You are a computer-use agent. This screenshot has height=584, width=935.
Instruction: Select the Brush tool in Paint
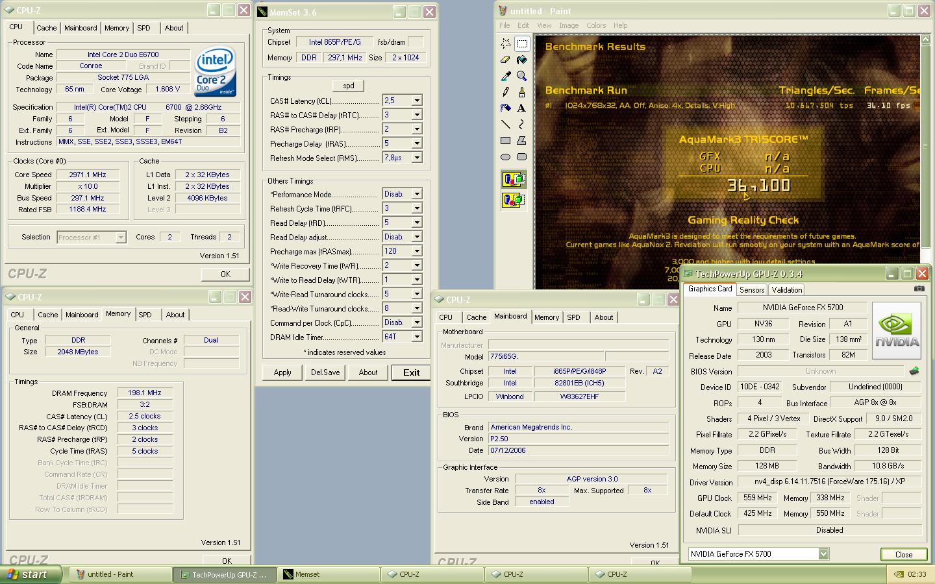pyautogui.click(x=522, y=92)
